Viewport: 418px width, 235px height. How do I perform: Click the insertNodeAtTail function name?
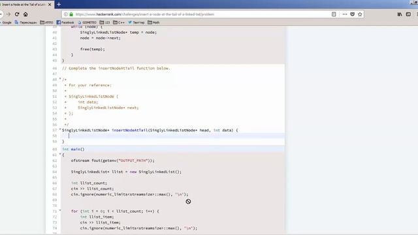coord(129,131)
